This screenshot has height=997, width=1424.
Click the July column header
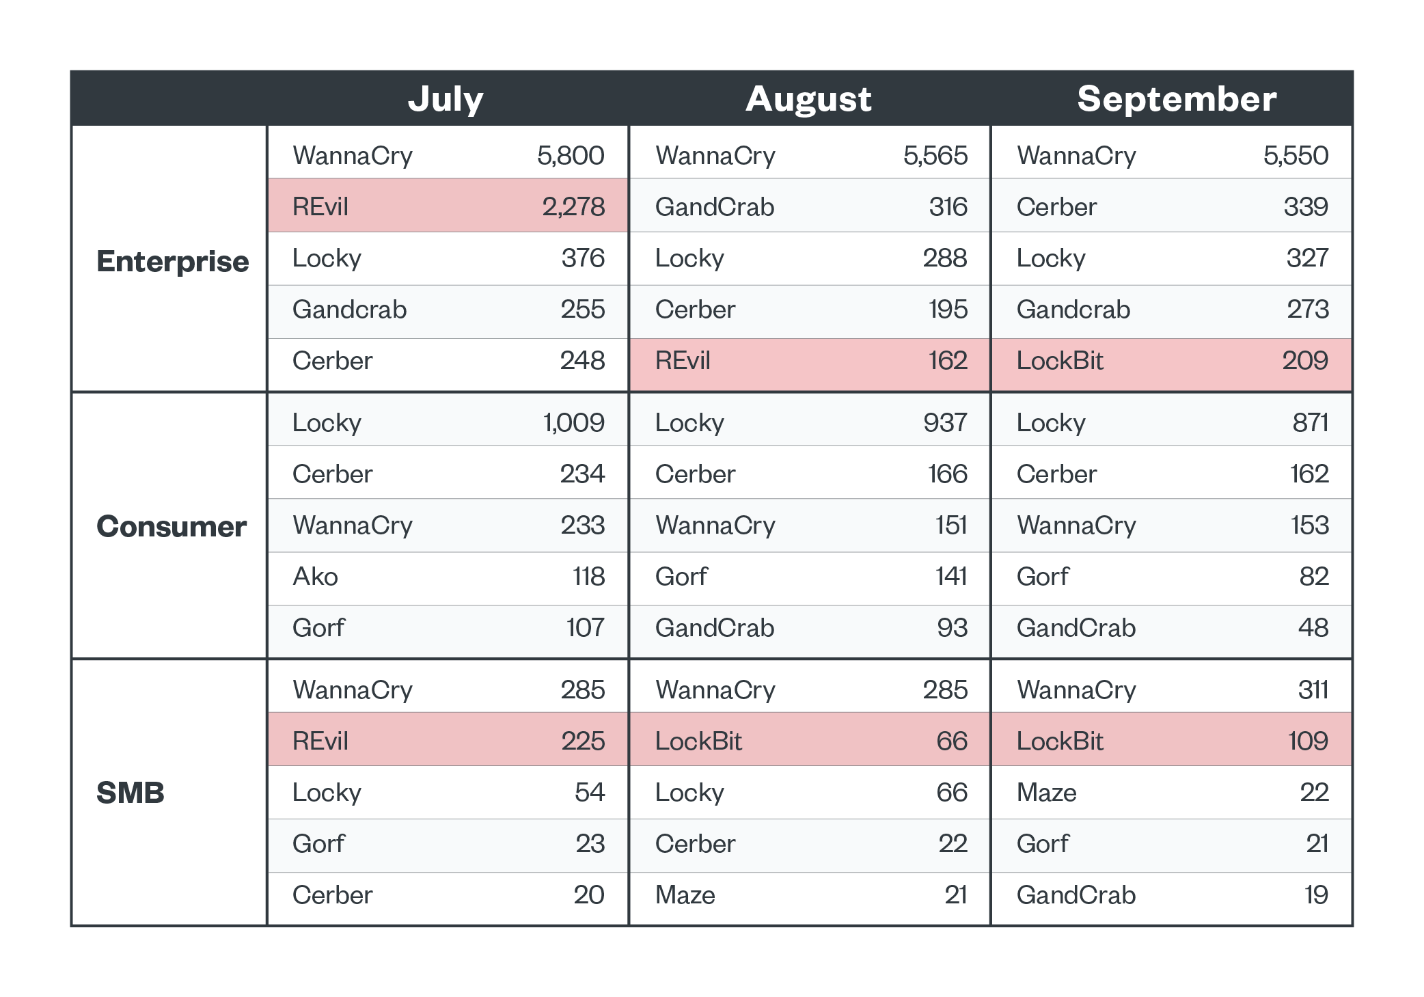(x=446, y=99)
